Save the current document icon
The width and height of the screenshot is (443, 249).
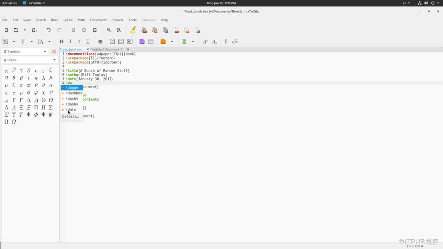tap(34, 30)
